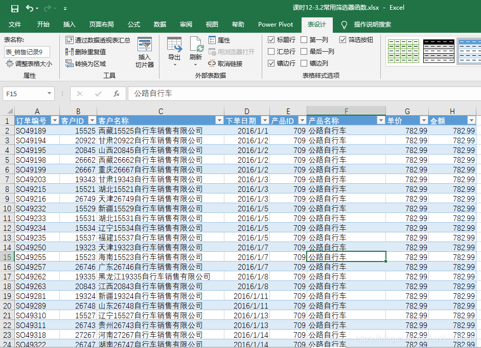481x348 pixels.
Task: Select the 数据 ribbon tab
Action: [160, 25]
